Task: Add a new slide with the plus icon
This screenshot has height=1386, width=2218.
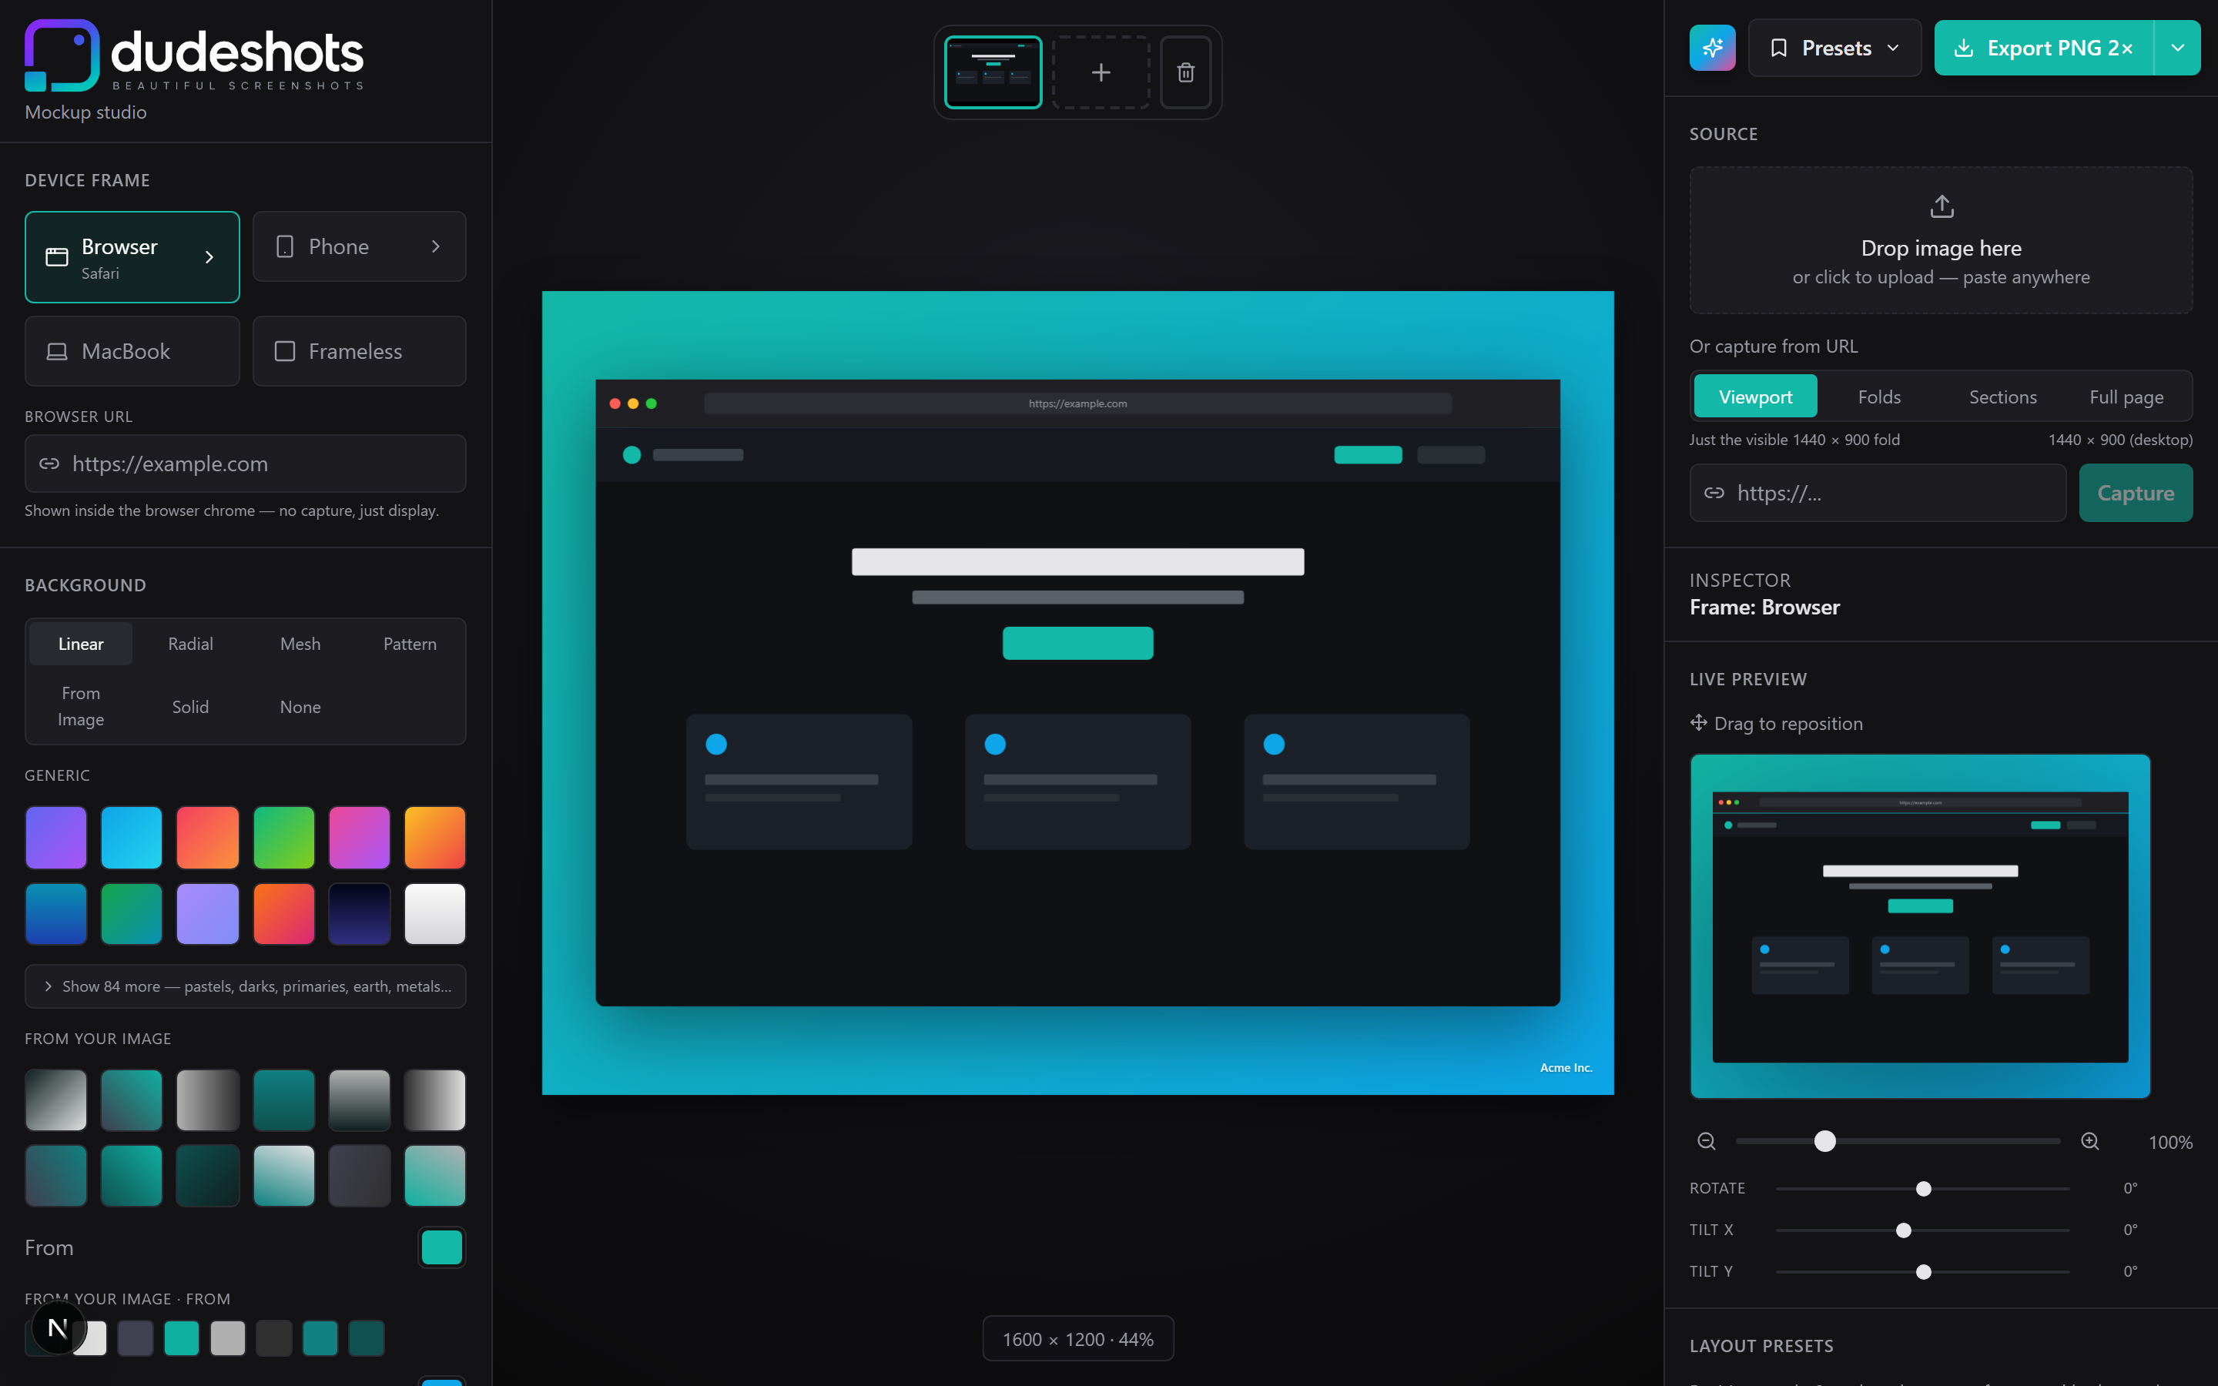Action: click(x=1101, y=72)
